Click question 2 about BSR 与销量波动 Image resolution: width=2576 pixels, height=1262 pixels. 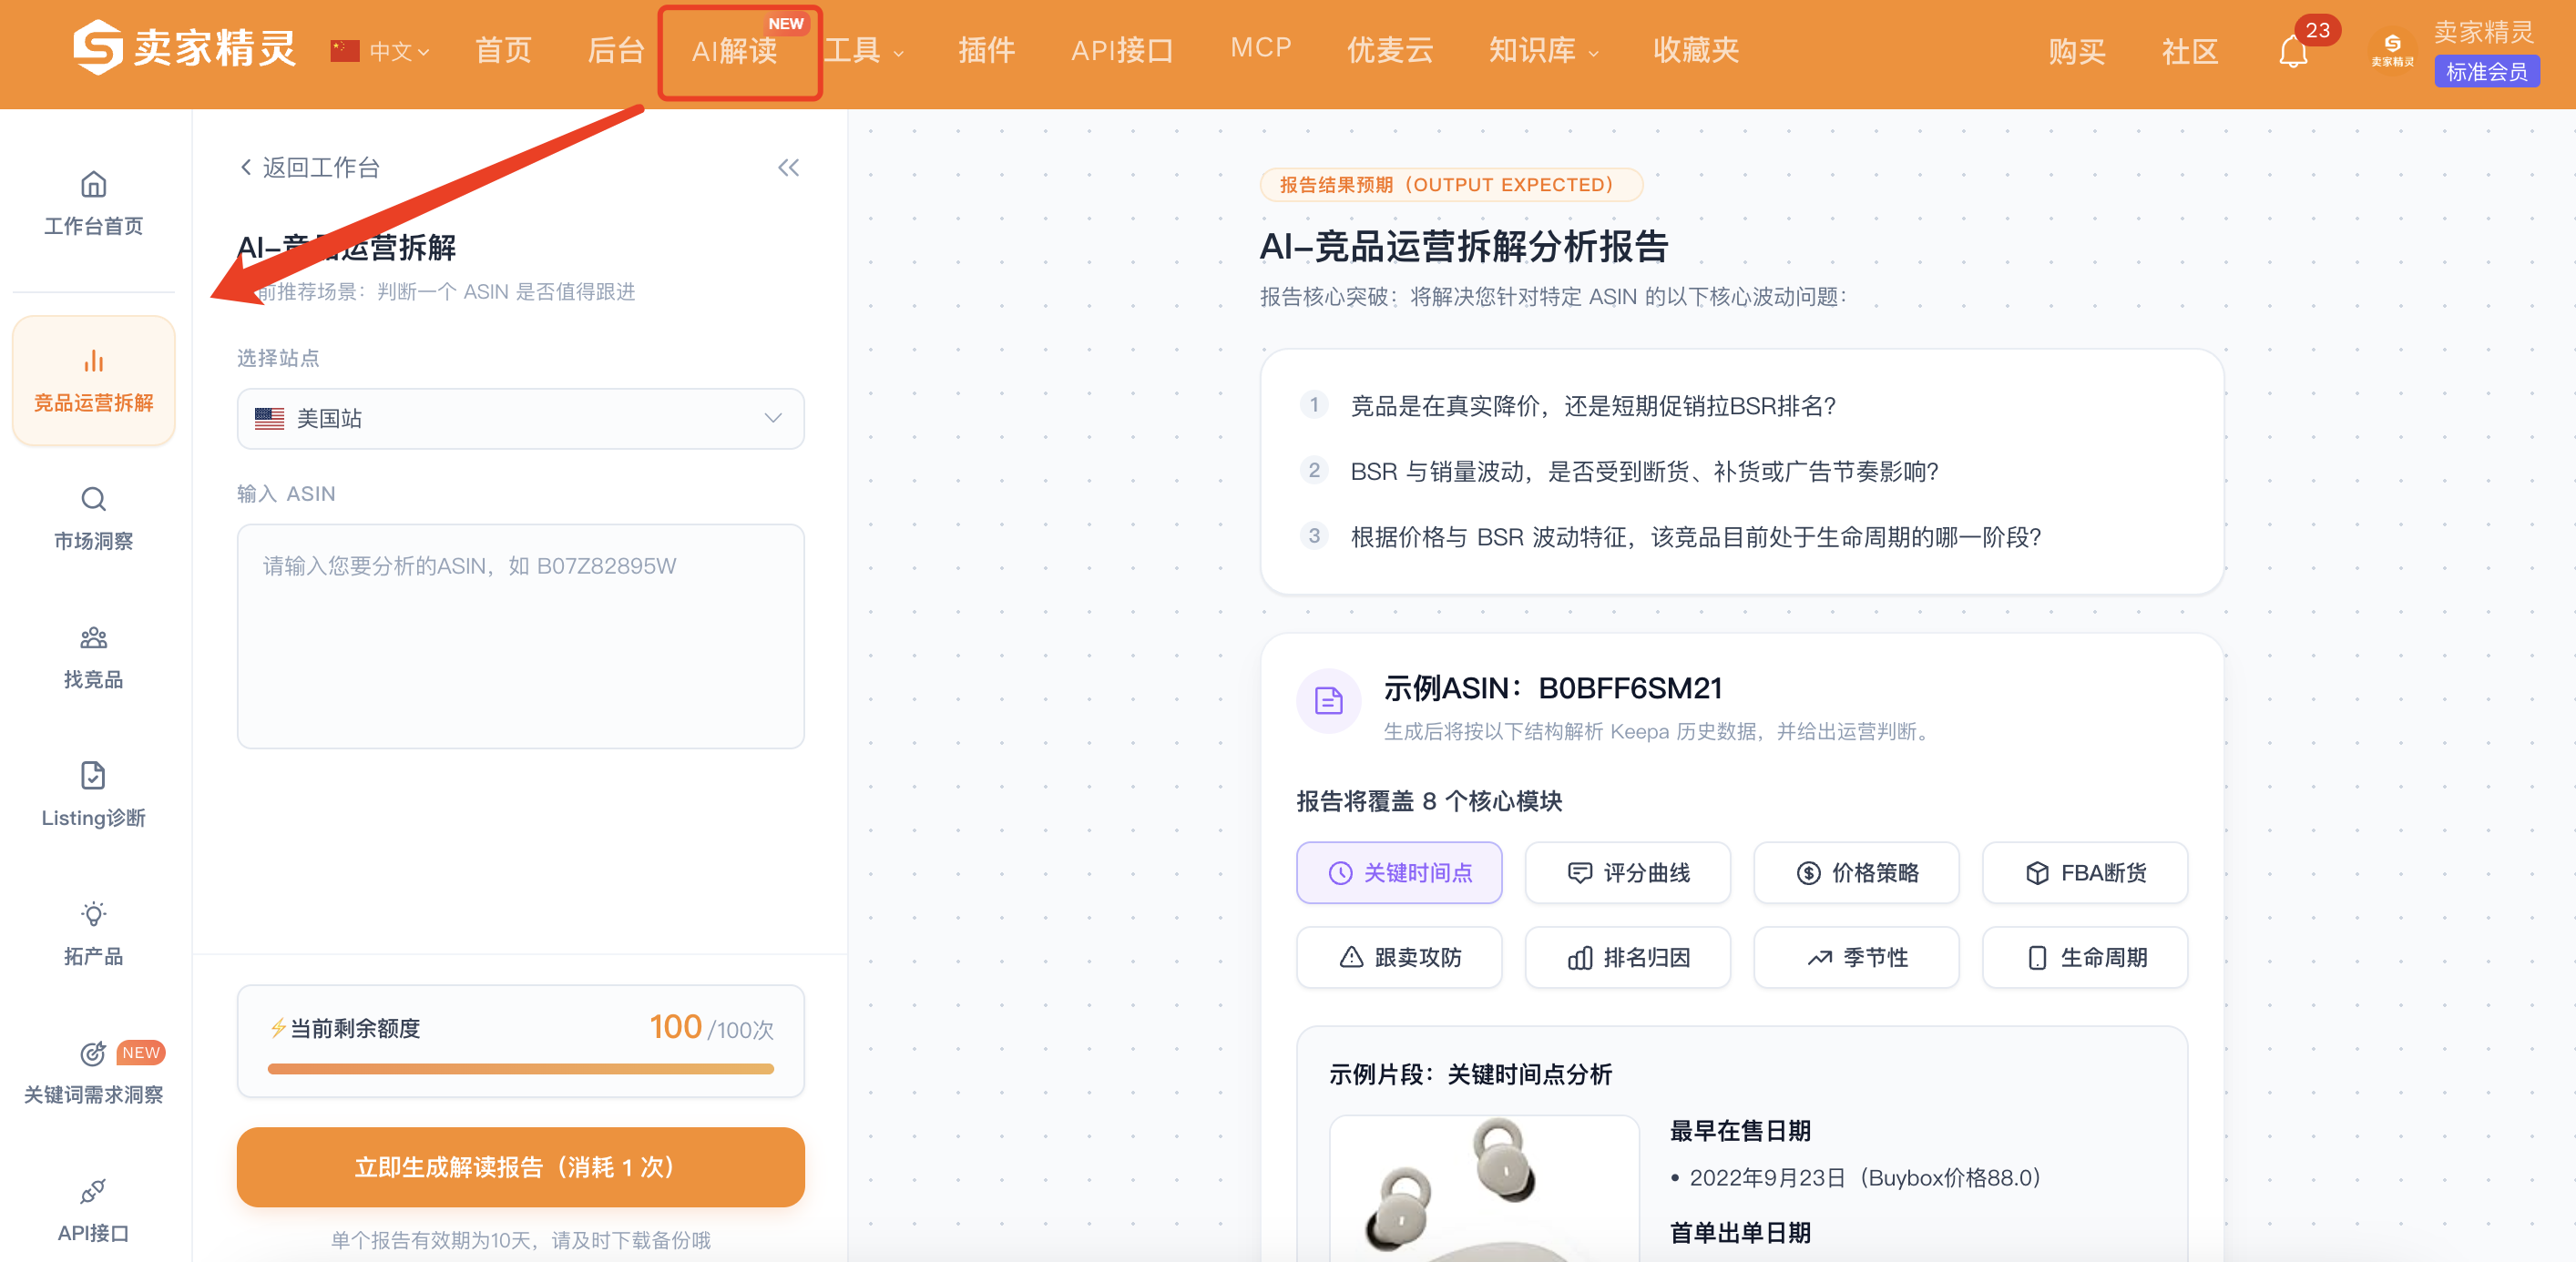coord(1644,471)
